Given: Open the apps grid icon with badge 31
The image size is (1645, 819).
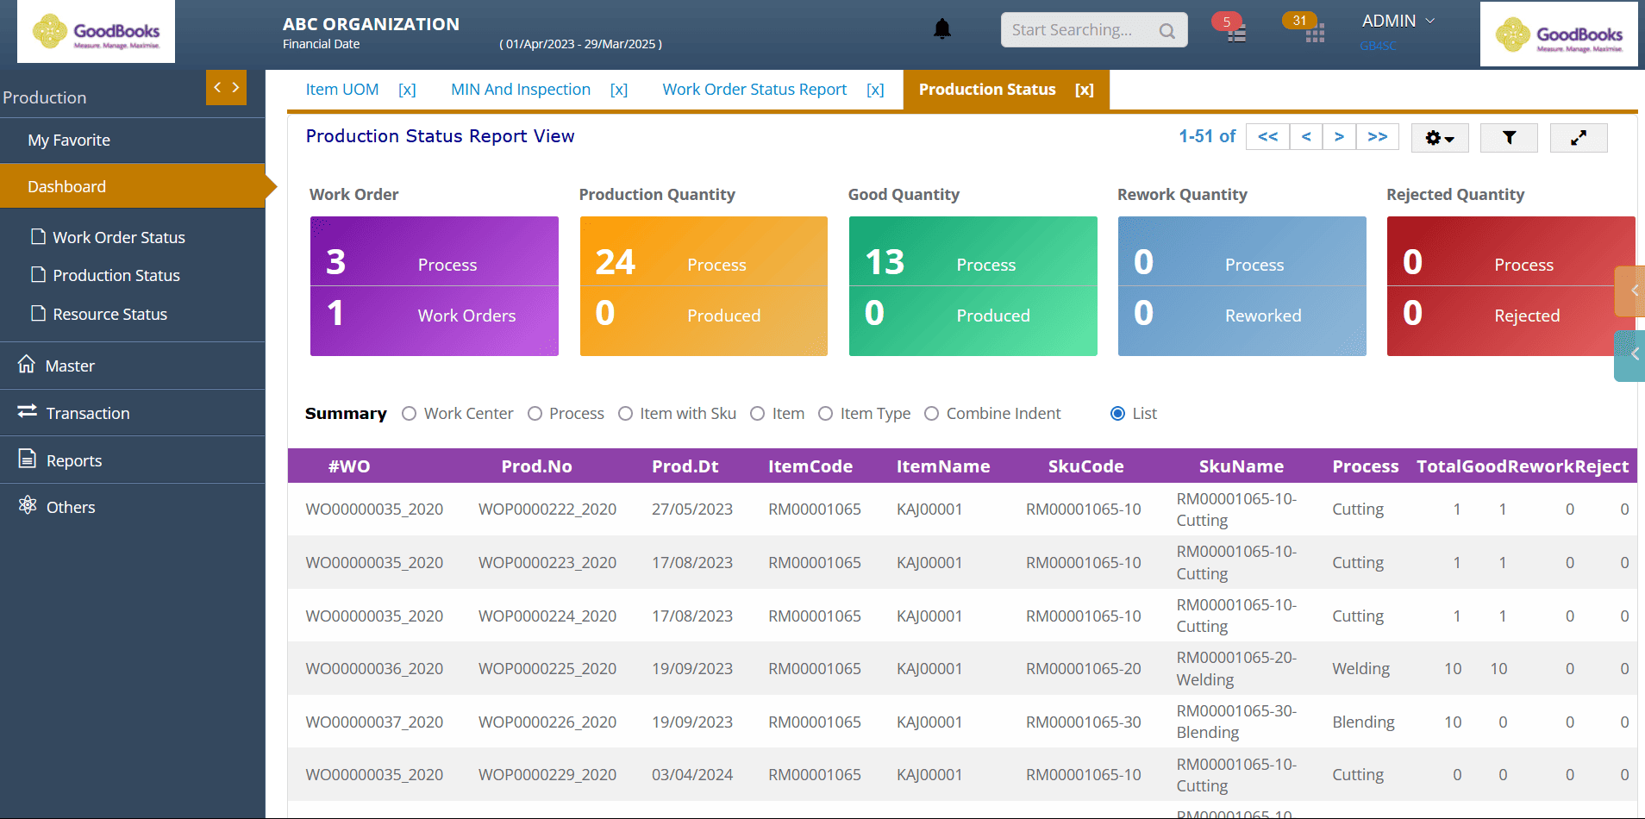Looking at the screenshot, I should [x=1315, y=34].
